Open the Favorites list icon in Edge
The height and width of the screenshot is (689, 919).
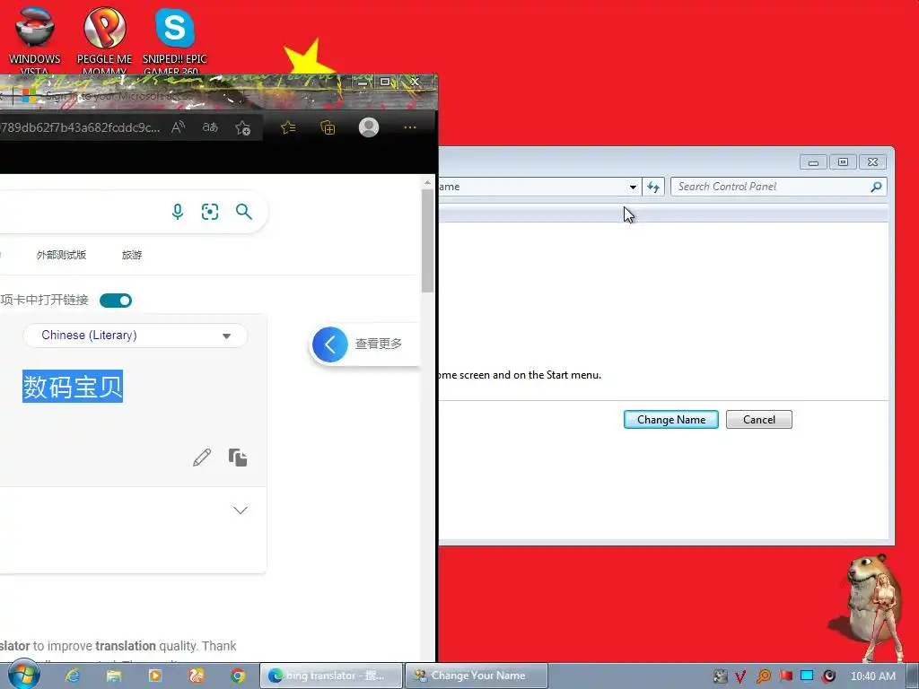pos(288,127)
